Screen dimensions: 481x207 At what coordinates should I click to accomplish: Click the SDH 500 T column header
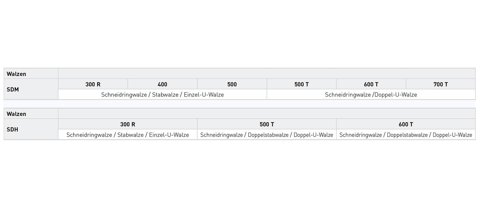[x=267, y=124]
